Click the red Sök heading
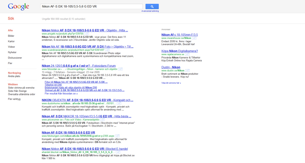Viewport: 305px width, 163px height. point(11,18)
